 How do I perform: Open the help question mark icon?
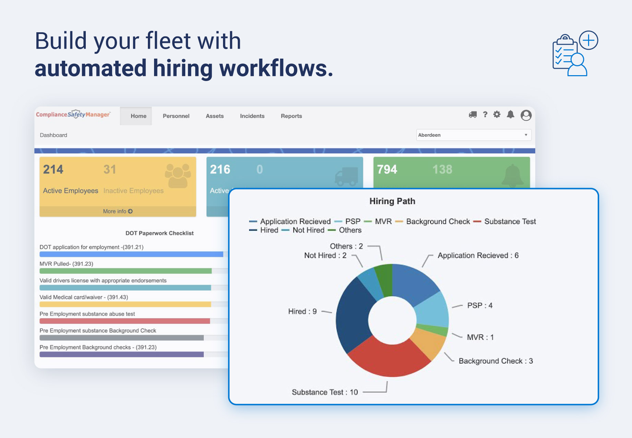[485, 115]
